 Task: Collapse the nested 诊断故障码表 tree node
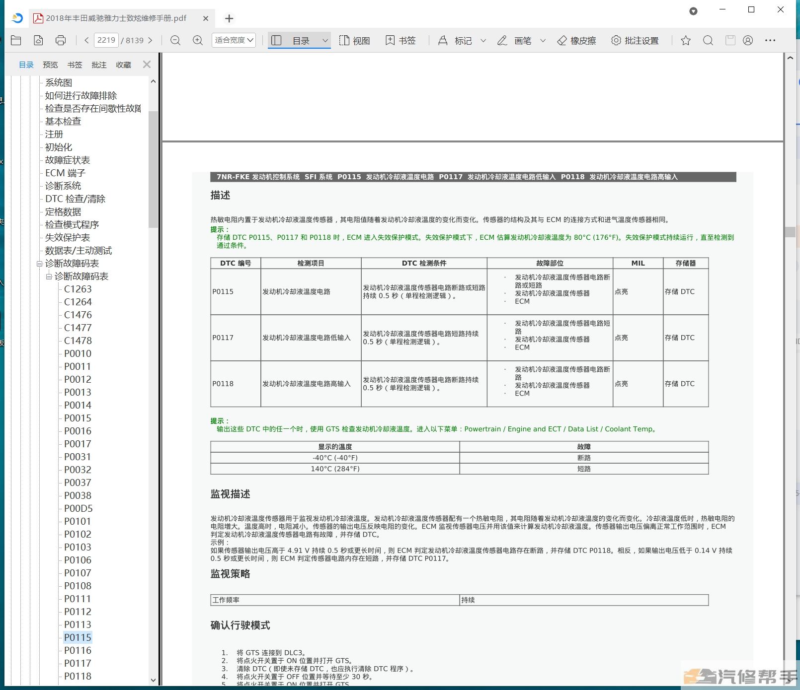[49, 276]
